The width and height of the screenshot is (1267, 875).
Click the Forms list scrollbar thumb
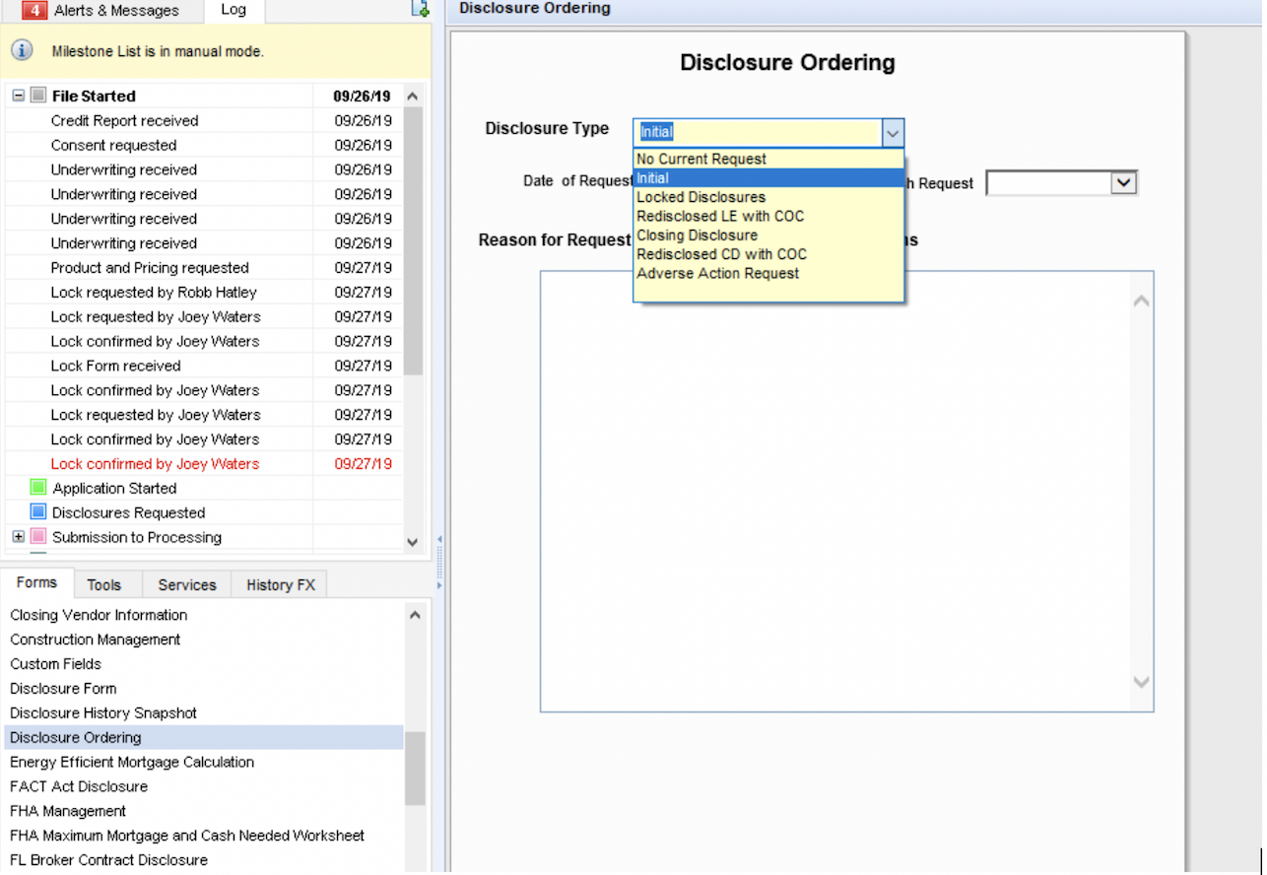click(x=415, y=769)
